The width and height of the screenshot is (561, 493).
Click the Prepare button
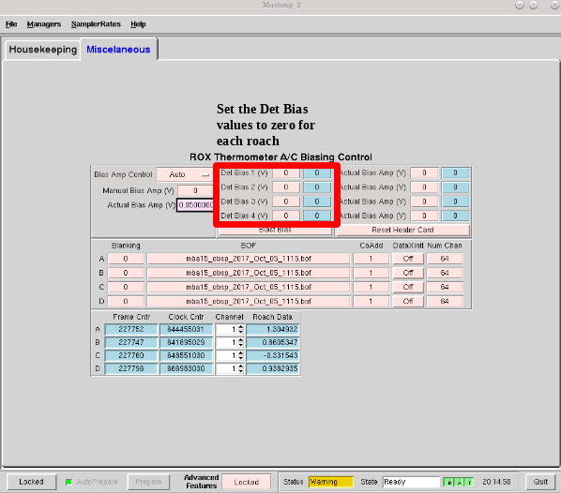148,482
